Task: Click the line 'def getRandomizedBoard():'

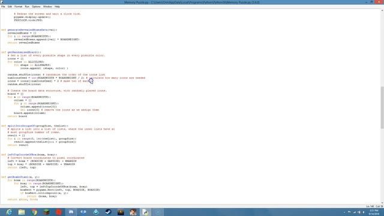Action: [22, 52]
